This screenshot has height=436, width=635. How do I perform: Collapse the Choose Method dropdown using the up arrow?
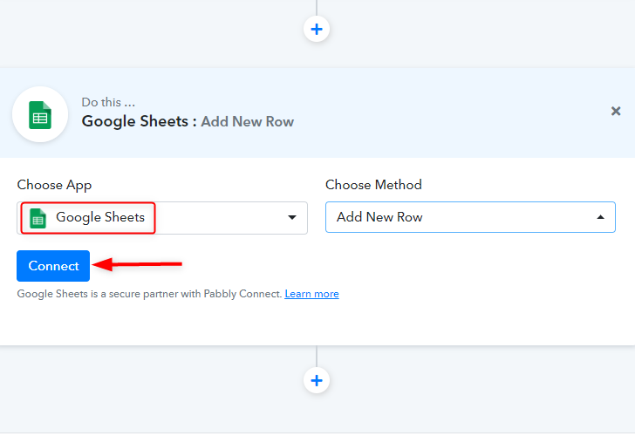[x=600, y=217]
